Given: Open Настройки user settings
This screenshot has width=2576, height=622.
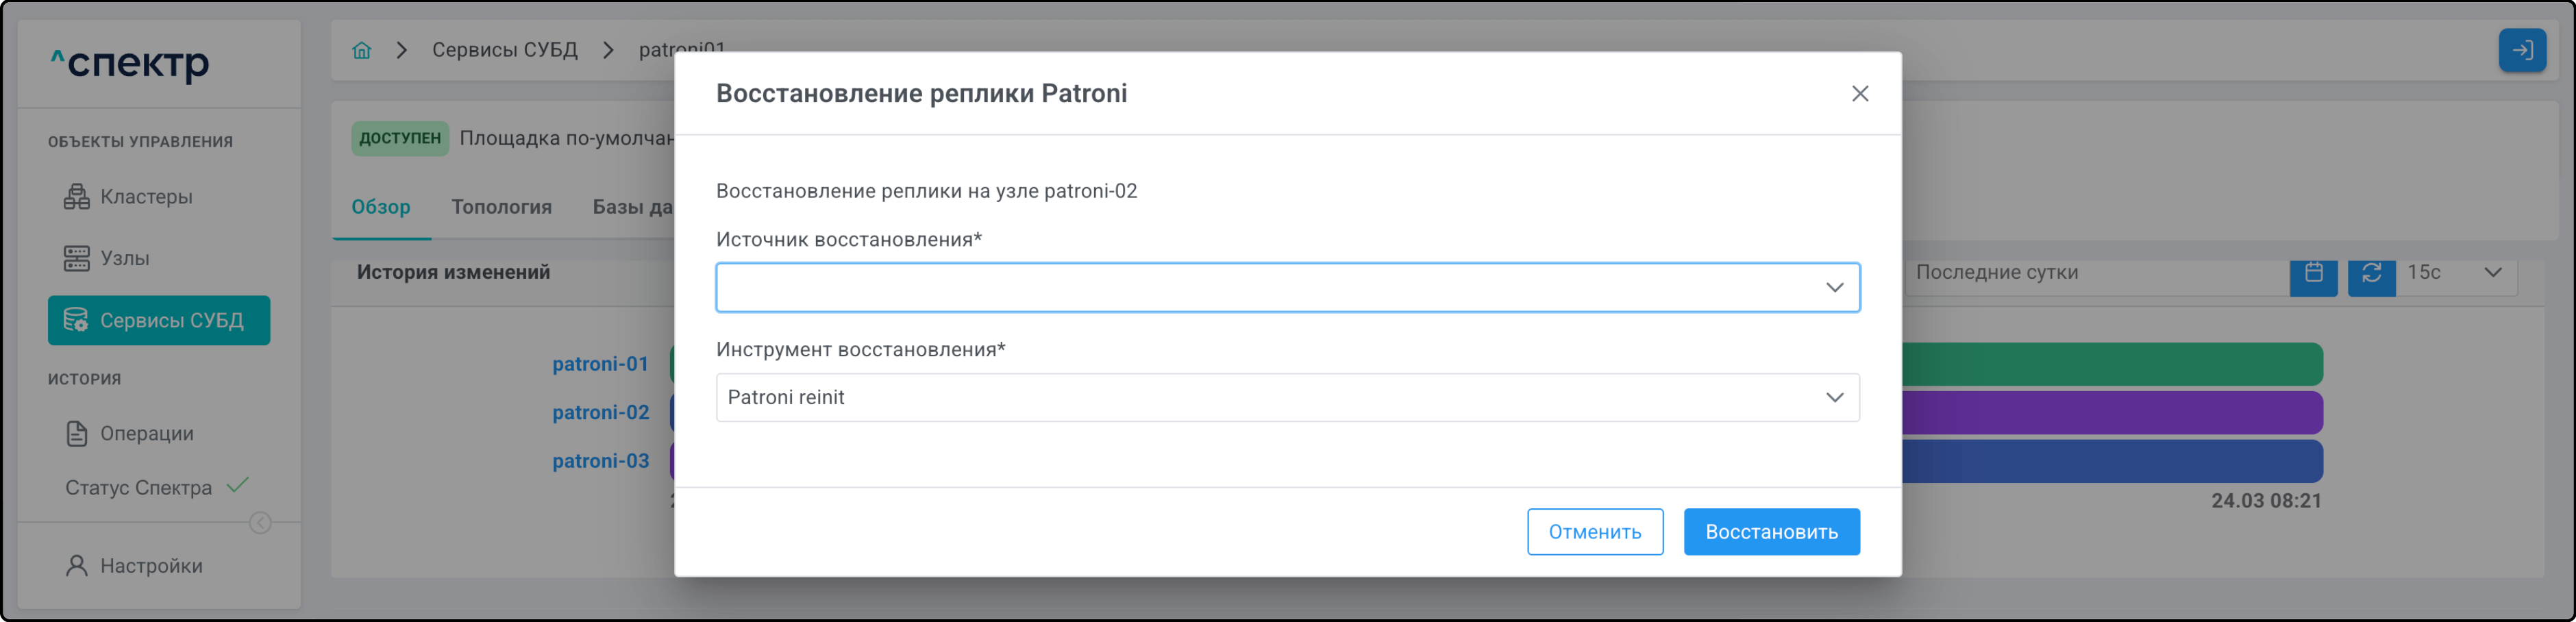Looking at the screenshot, I should [150, 566].
